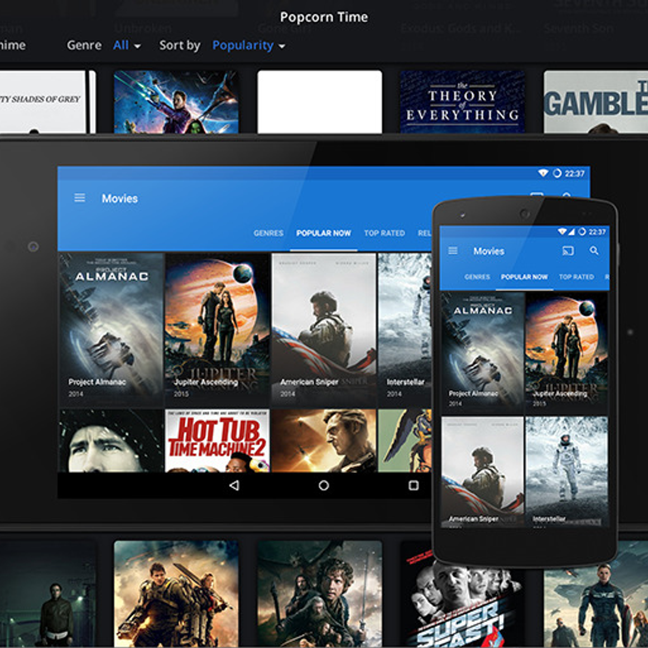
Task: Open Jupiter Ascending poster on the tablet
Action: click(217, 330)
